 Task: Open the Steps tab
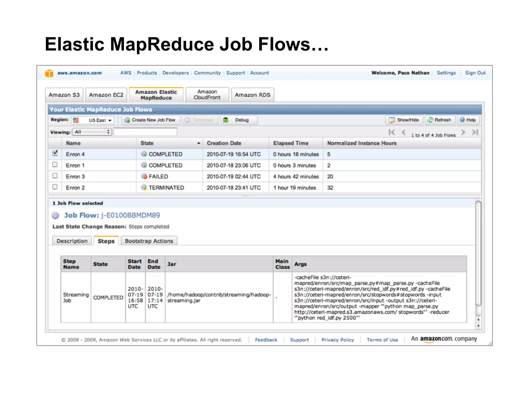(x=106, y=241)
